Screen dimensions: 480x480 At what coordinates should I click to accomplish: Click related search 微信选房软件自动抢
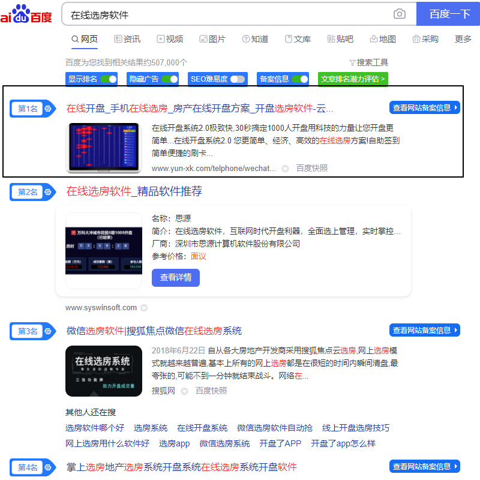coord(275,428)
